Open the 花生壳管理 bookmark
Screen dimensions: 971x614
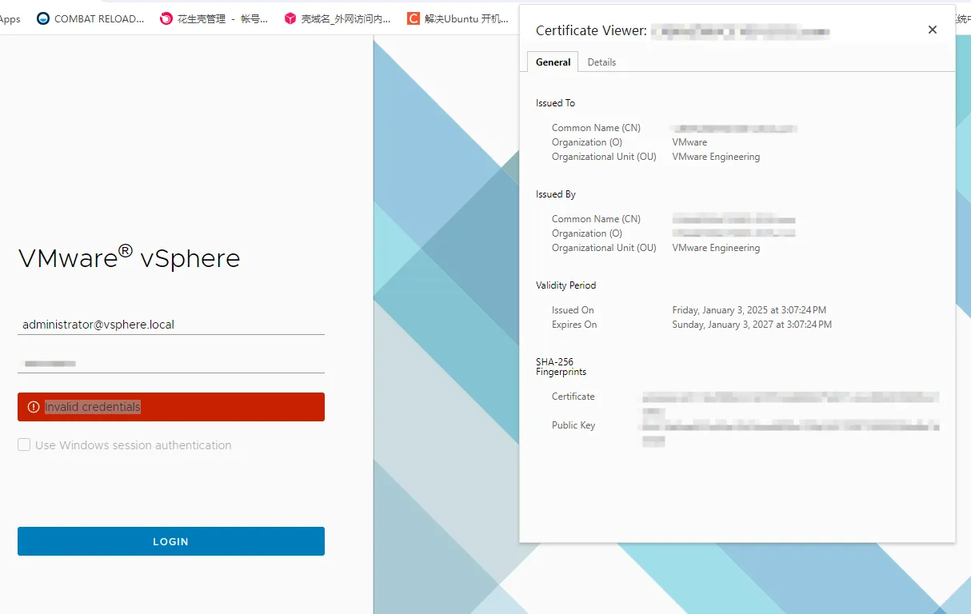point(214,18)
